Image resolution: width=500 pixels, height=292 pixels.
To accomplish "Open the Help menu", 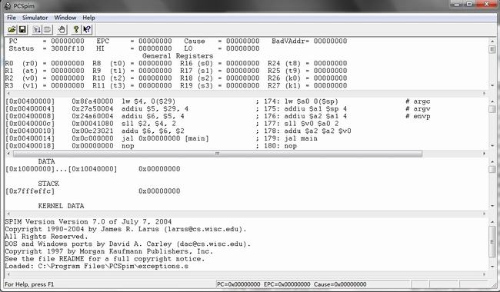I will coord(89,18).
